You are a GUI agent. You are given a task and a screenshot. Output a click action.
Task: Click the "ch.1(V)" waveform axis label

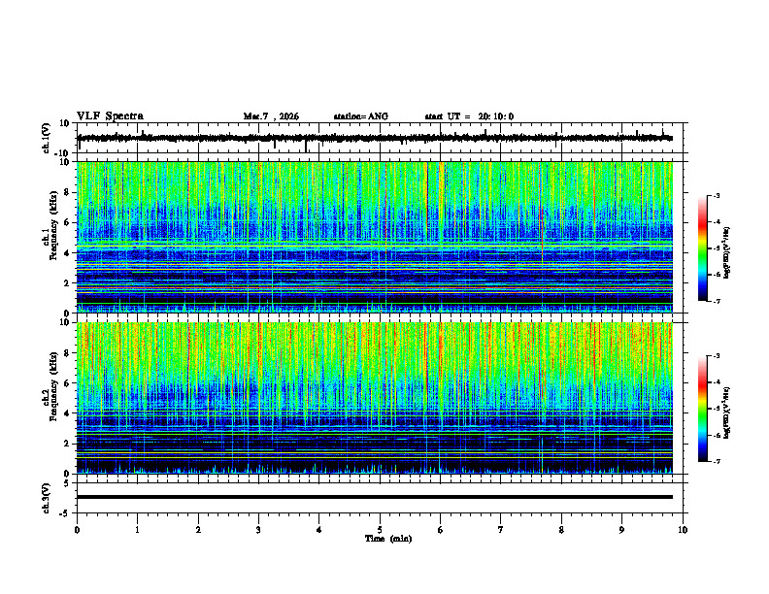(47, 138)
